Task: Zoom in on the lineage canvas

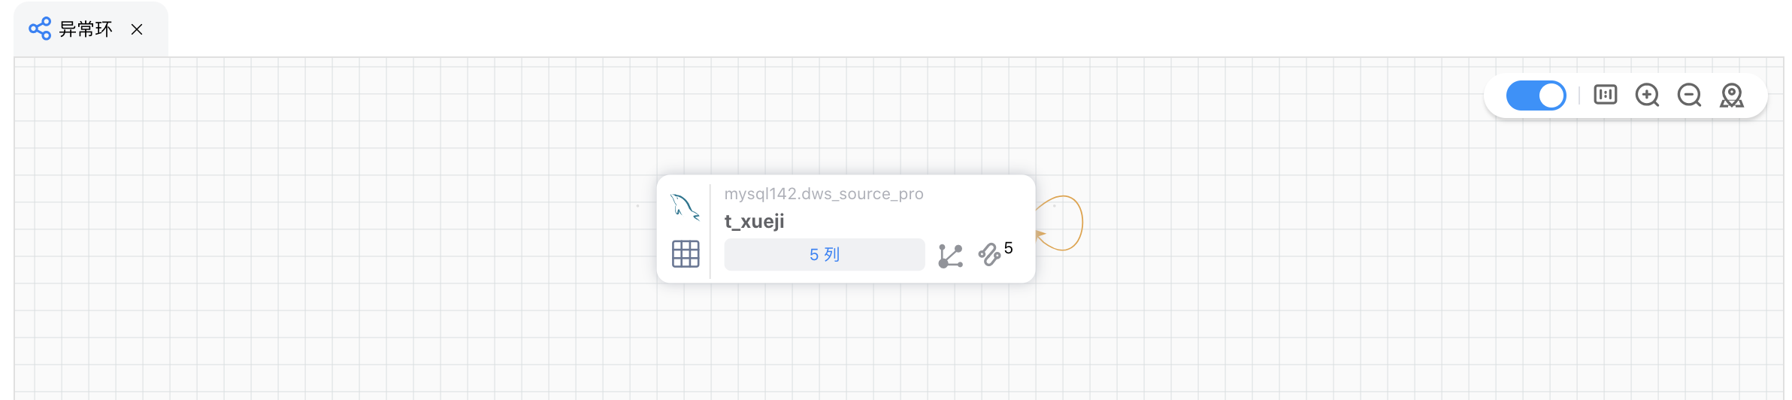Action: pyautogui.click(x=1647, y=95)
